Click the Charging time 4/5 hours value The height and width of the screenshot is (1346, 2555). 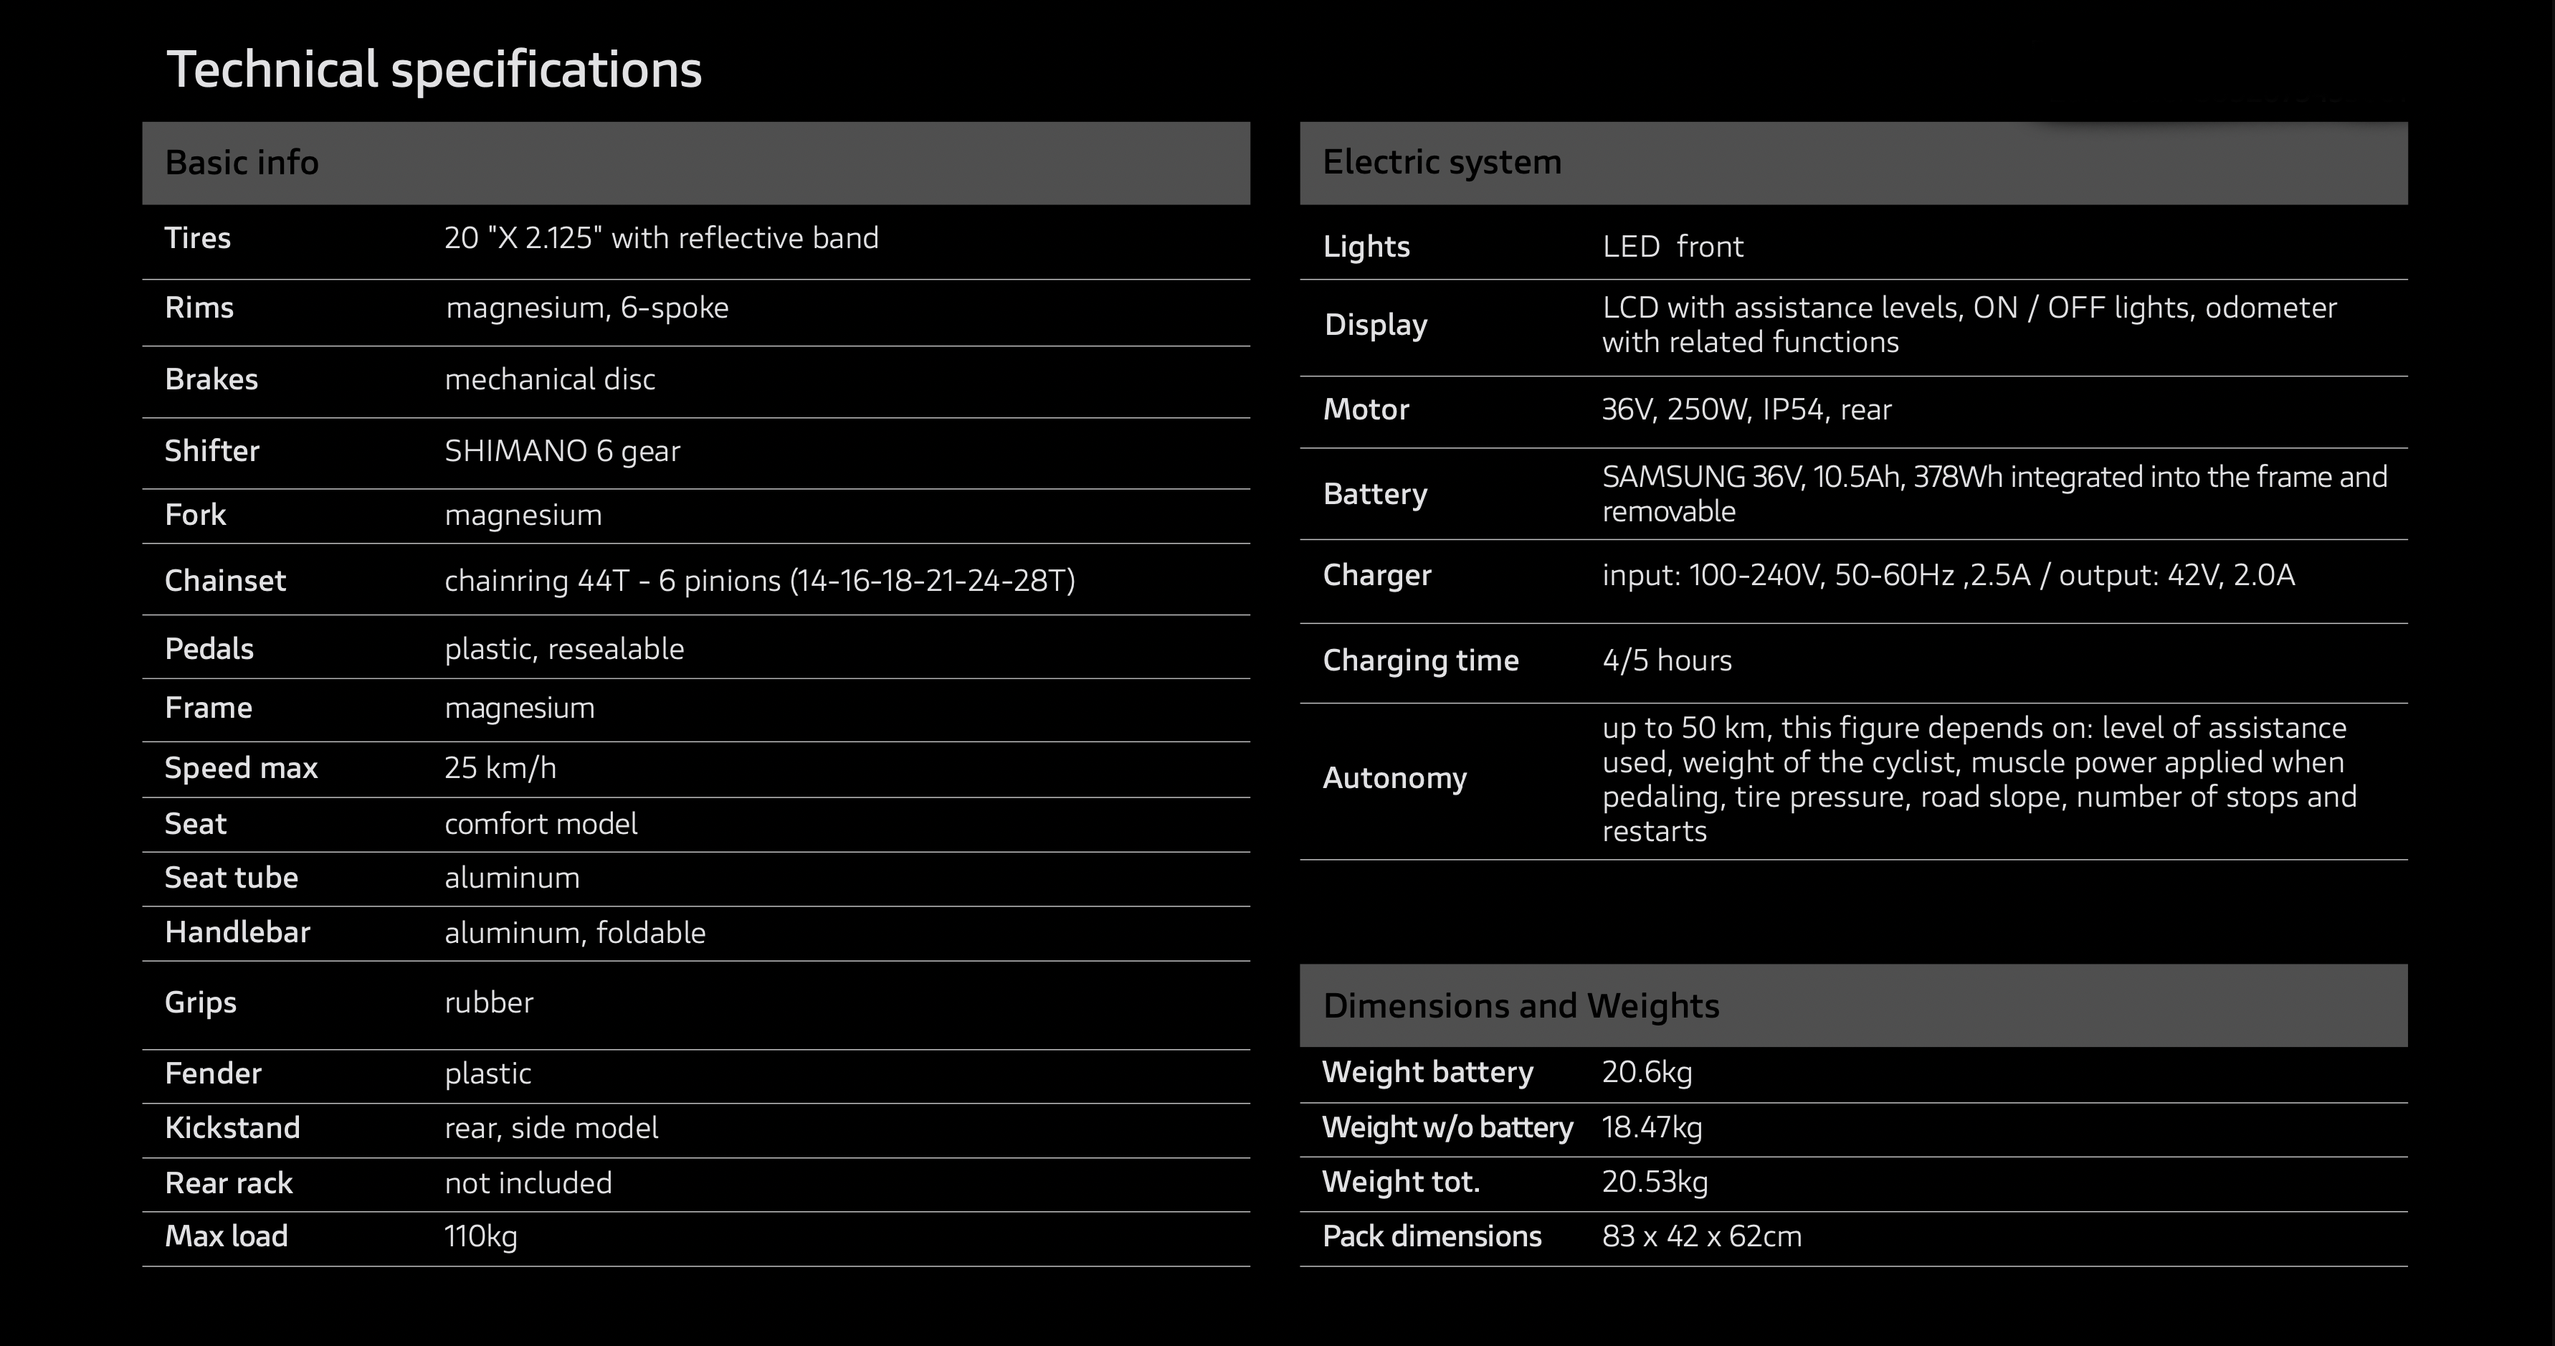1666,660
